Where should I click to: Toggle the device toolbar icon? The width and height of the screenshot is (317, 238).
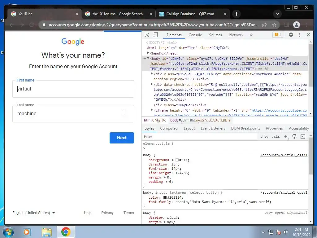(x=155, y=35)
